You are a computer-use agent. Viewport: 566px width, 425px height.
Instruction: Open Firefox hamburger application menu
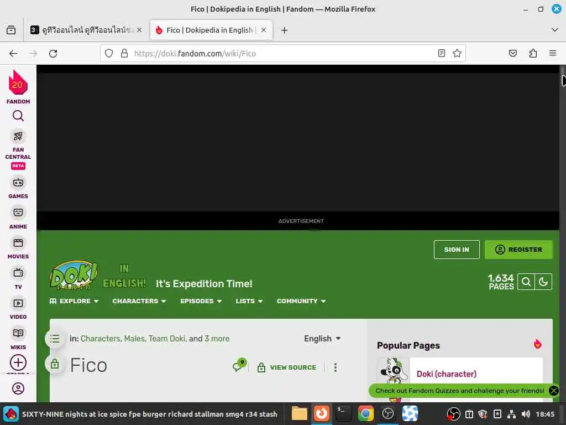(x=553, y=54)
